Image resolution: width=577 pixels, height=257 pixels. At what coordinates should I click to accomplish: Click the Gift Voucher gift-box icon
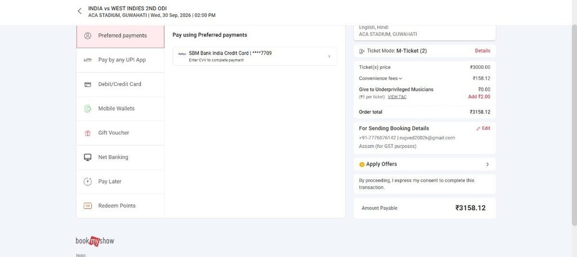tap(87, 133)
